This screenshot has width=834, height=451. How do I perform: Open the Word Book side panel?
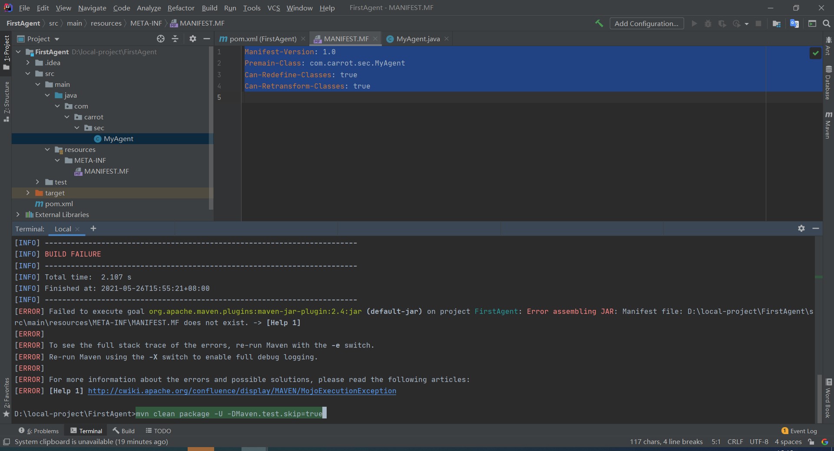point(828,398)
